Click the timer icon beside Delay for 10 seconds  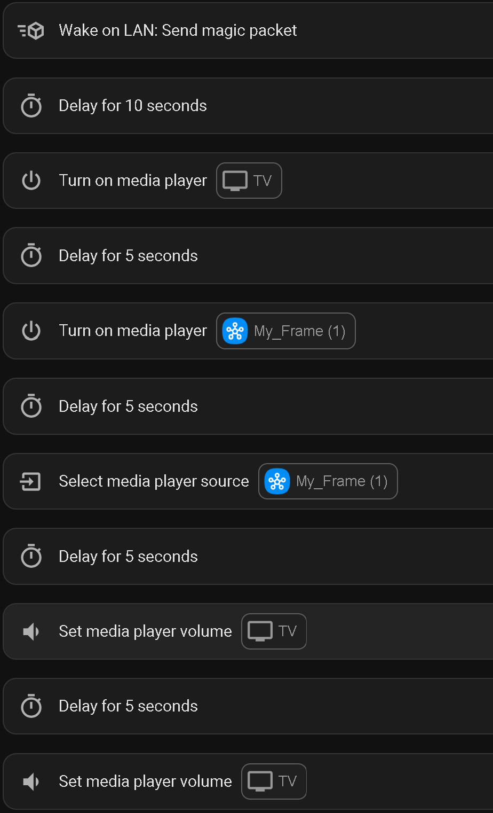pos(31,106)
